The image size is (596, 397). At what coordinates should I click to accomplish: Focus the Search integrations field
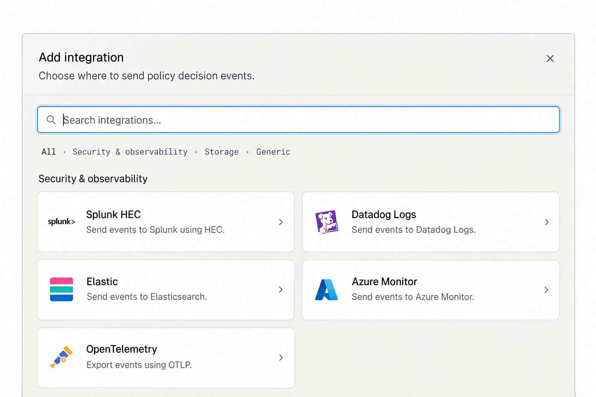tap(298, 120)
